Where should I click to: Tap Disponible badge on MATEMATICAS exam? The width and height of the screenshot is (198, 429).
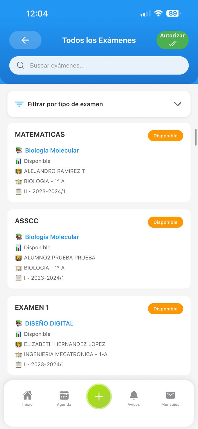coord(165,136)
